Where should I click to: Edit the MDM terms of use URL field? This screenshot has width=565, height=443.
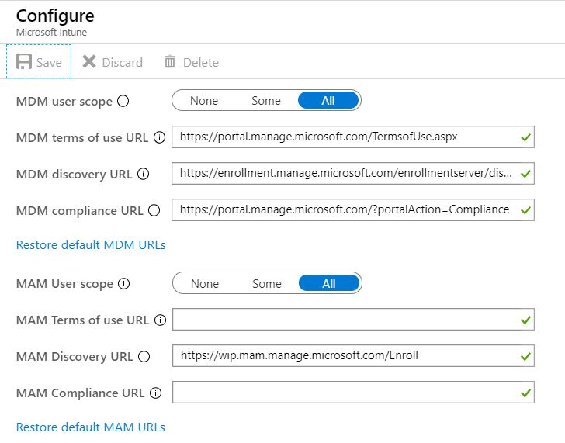click(x=353, y=137)
